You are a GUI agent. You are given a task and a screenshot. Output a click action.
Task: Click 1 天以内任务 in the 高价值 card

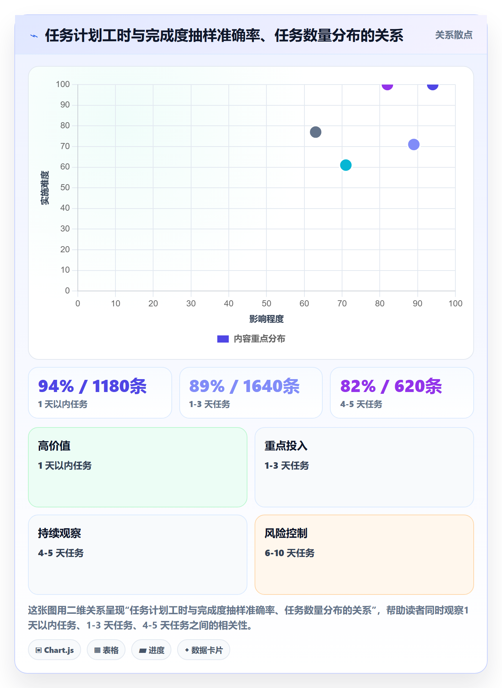(x=65, y=465)
